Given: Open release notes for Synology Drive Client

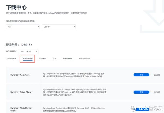Looking at the screenshot, I should (x=157, y=92).
